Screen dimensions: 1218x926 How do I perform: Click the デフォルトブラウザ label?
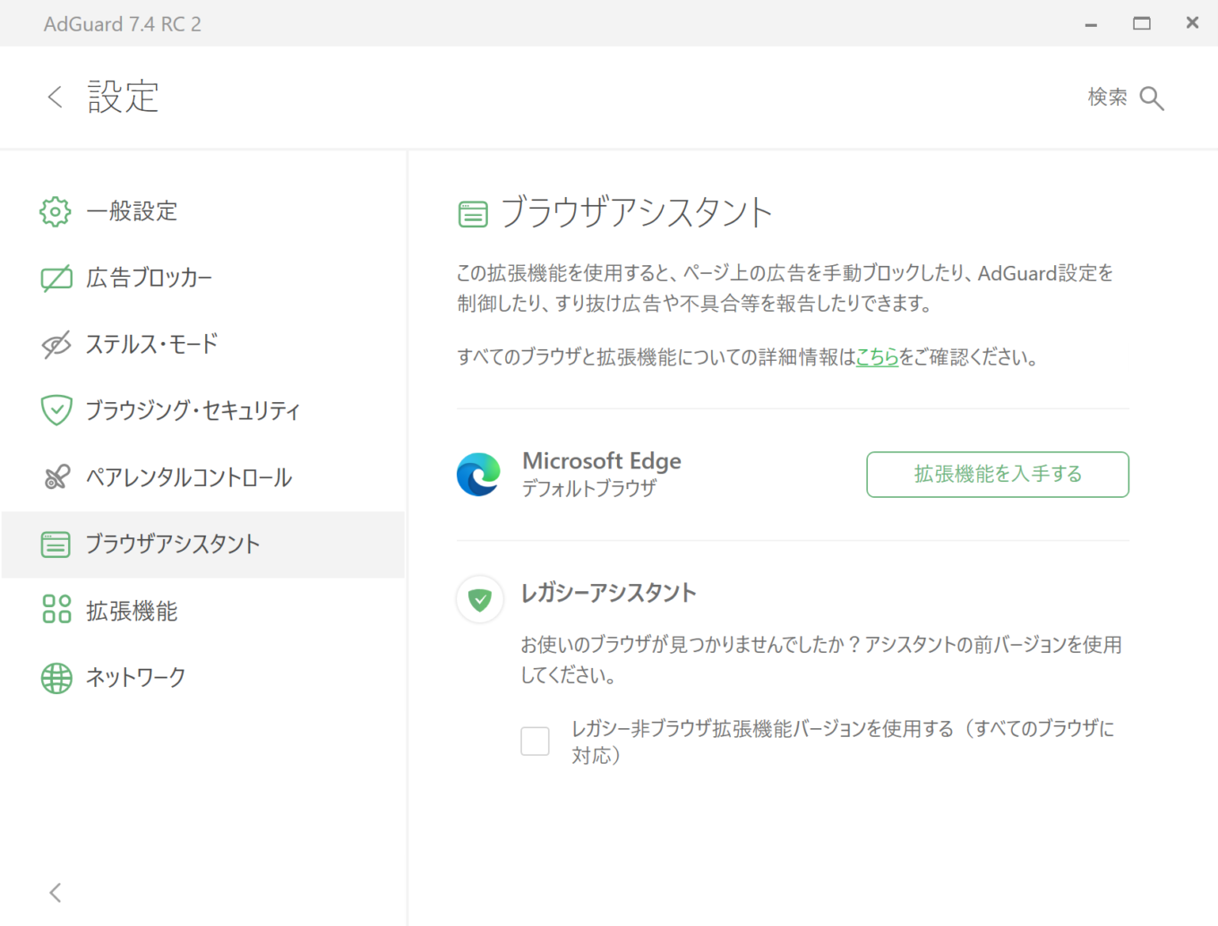point(589,489)
